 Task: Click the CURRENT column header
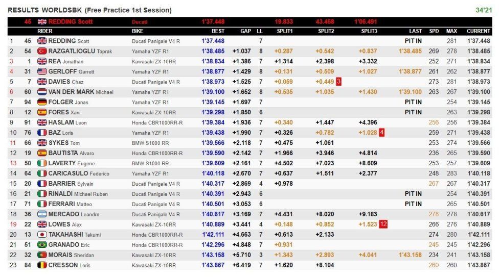479,31
